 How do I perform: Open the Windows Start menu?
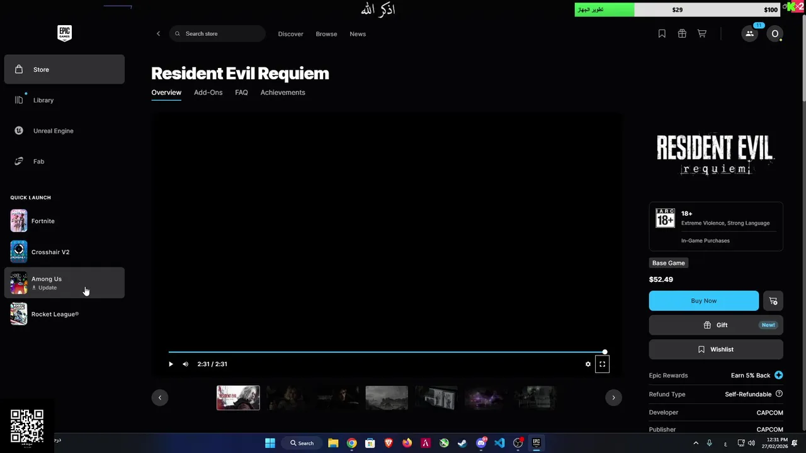pyautogui.click(x=270, y=443)
